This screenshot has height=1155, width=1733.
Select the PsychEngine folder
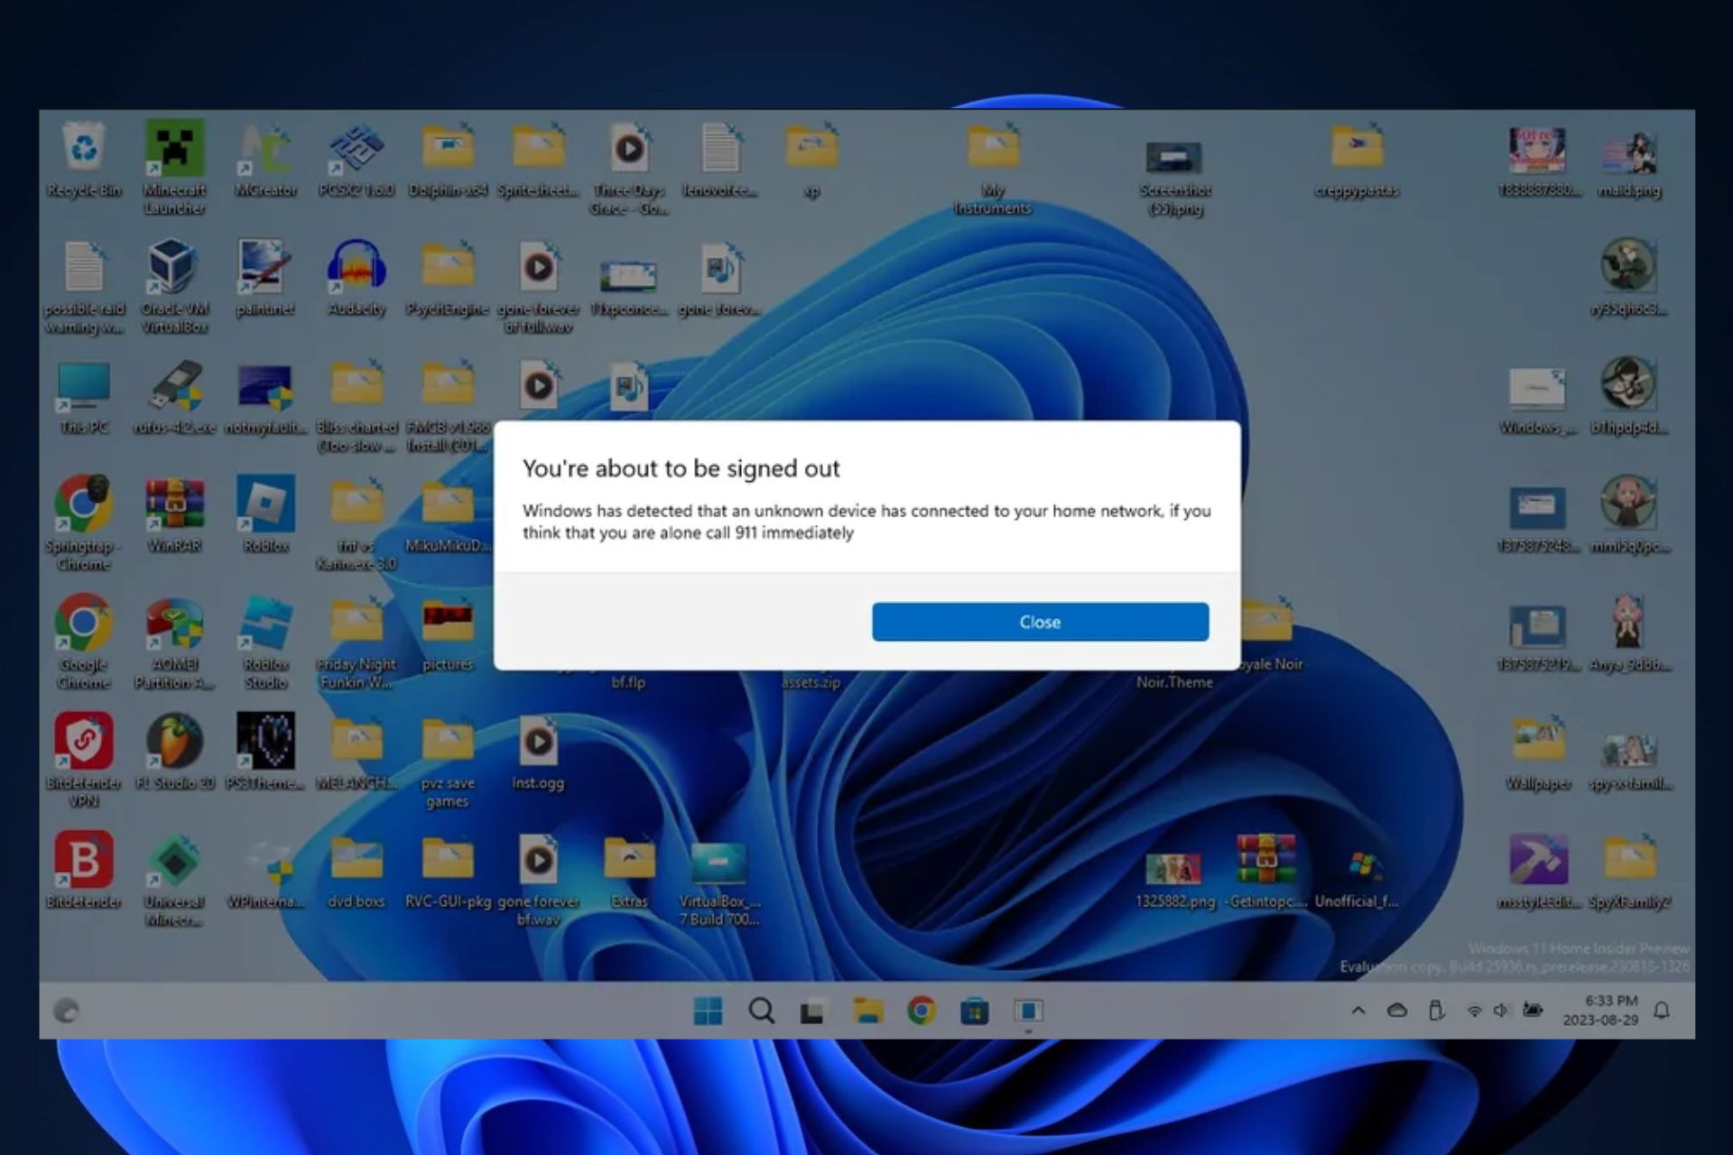[x=448, y=278]
